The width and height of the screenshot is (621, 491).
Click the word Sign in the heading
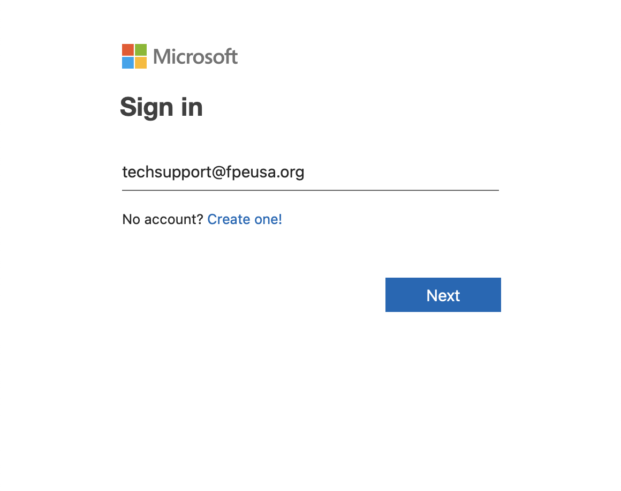pyautogui.click(x=147, y=107)
